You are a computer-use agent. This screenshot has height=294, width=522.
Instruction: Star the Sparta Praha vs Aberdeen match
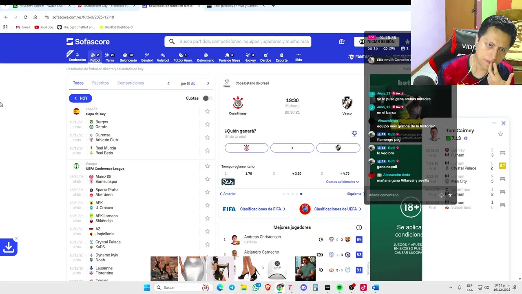(x=207, y=192)
